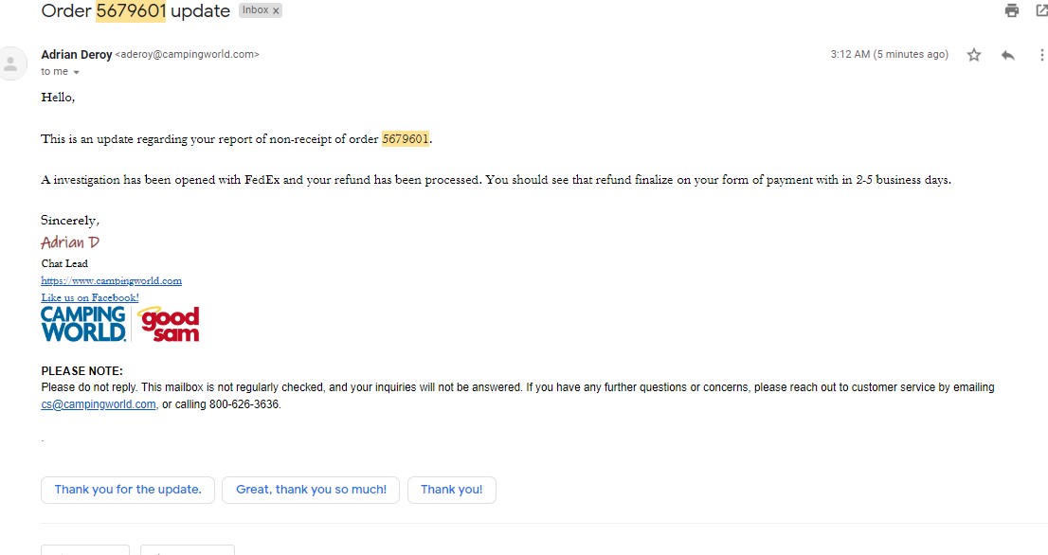
Task: Choose 'Great, thank you so much!' reply
Action: 311,490
